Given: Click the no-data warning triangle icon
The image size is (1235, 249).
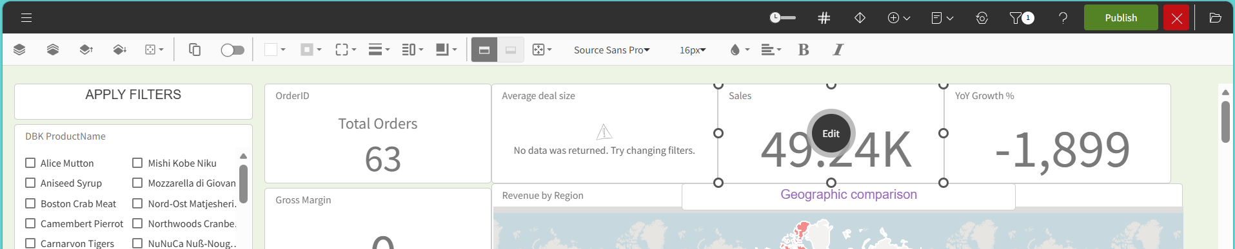Looking at the screenshot, I should point(604,132).
